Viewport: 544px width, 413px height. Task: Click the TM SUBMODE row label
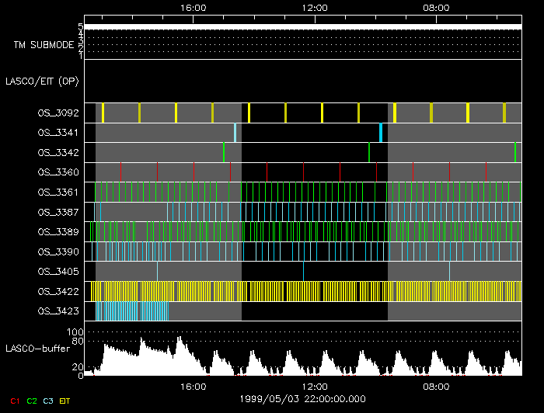point(43,45)
